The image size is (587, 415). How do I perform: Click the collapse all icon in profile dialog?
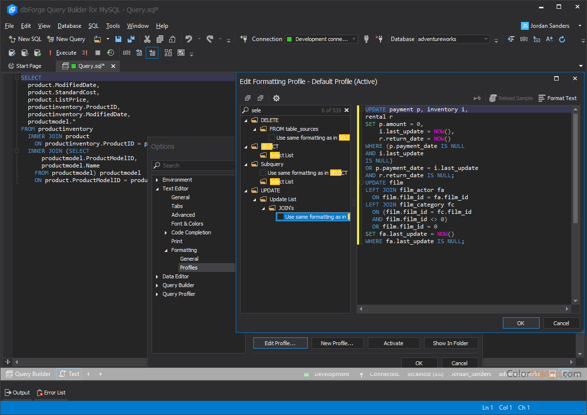(260, 98)
